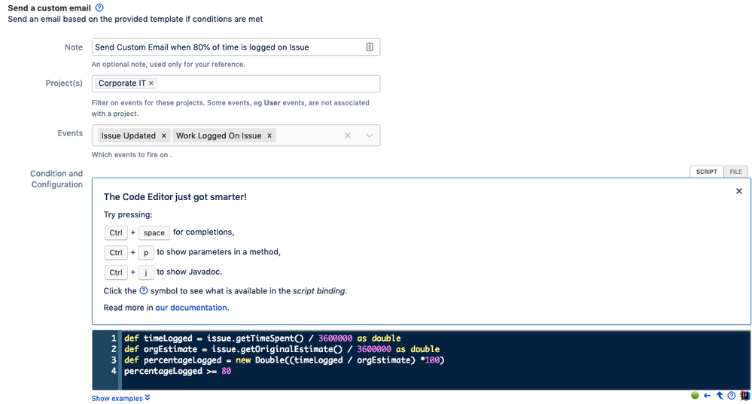The width and height of the screenshot is (752, 404).
Task: Click the IntelliJ logo icon below the editor
Action: pyautogui.click(x=744, y=396)
